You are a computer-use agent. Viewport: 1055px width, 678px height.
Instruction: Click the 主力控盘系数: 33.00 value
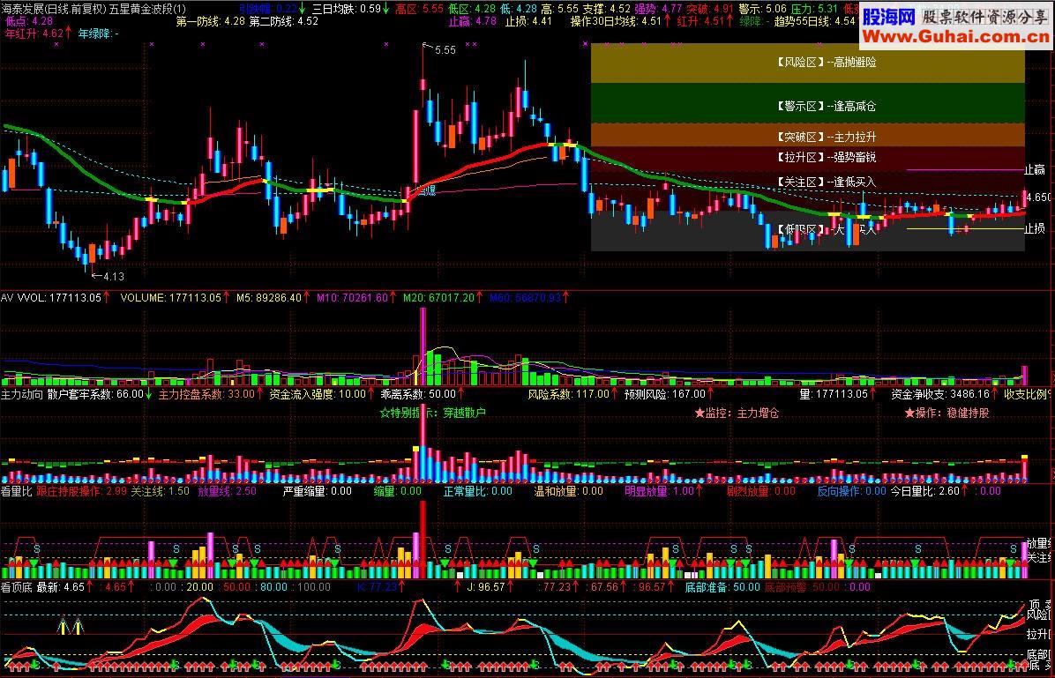tap(206, 393)
